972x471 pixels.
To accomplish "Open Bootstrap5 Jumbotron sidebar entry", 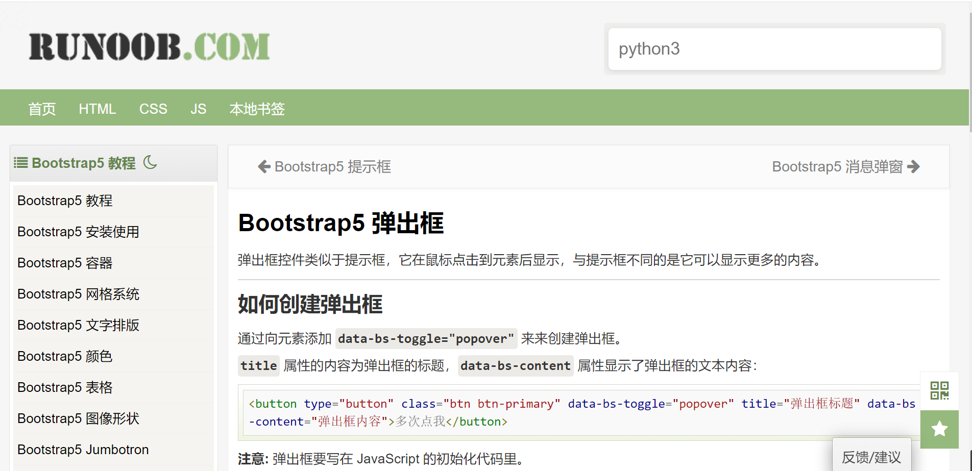I will [x=83, y=450].
